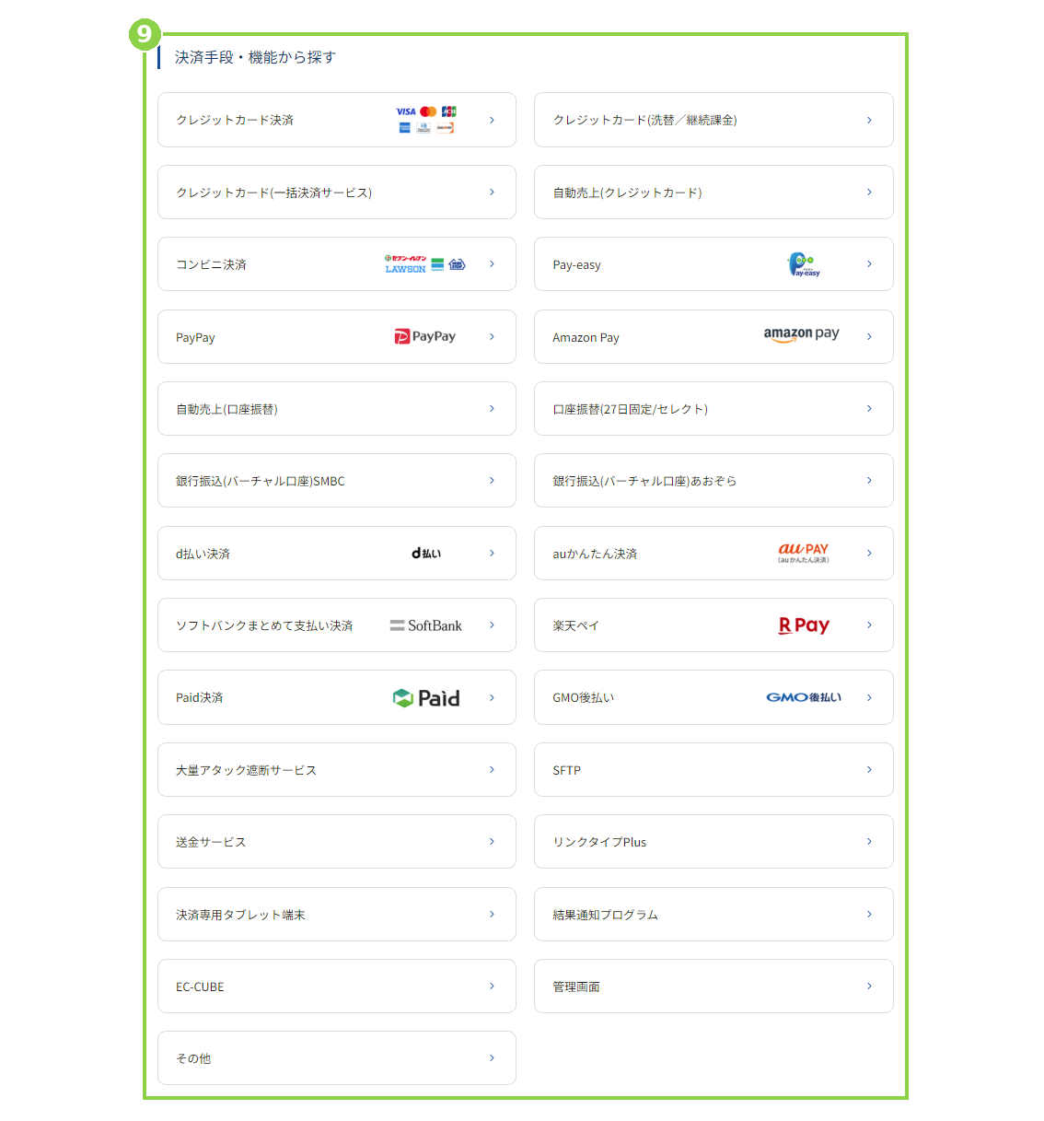The image size is (1044, 1121).
Task: Open 大量アタック遮断サービス category
Action: 337,770
